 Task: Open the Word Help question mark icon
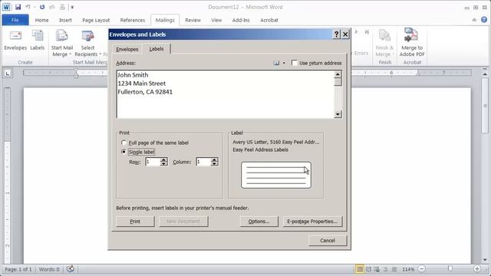(484, 20)
